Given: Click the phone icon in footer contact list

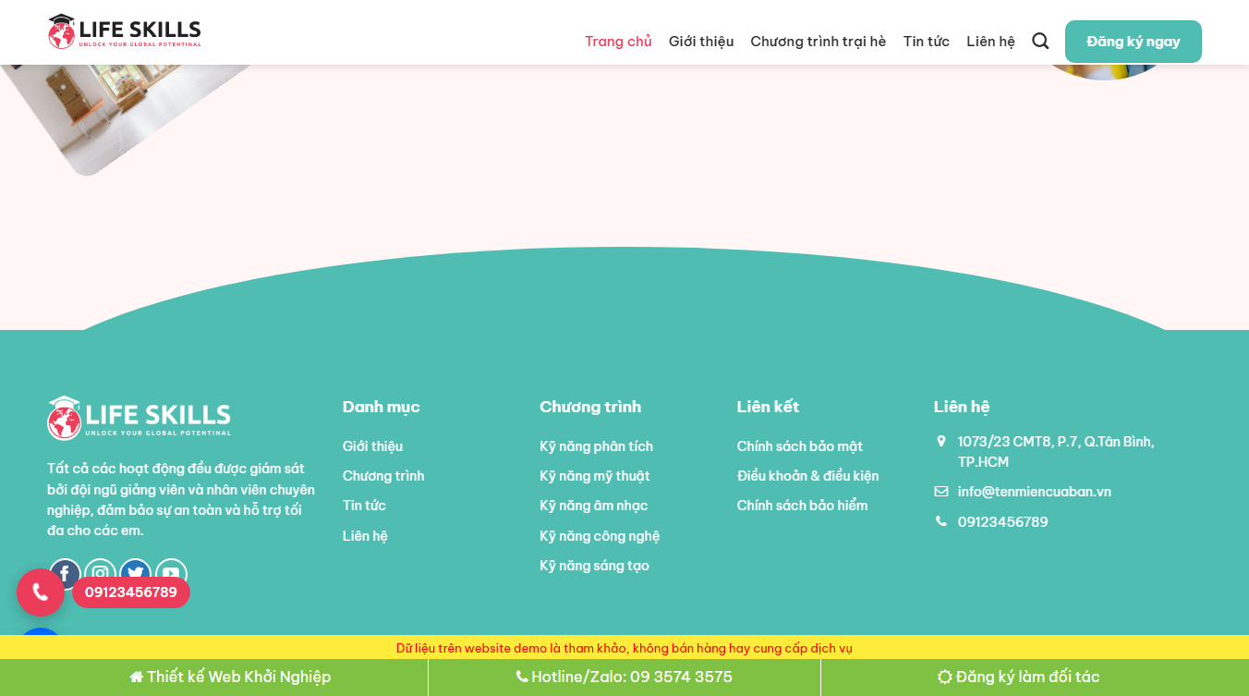Looking at the screenshot, I should click(941, 521).
